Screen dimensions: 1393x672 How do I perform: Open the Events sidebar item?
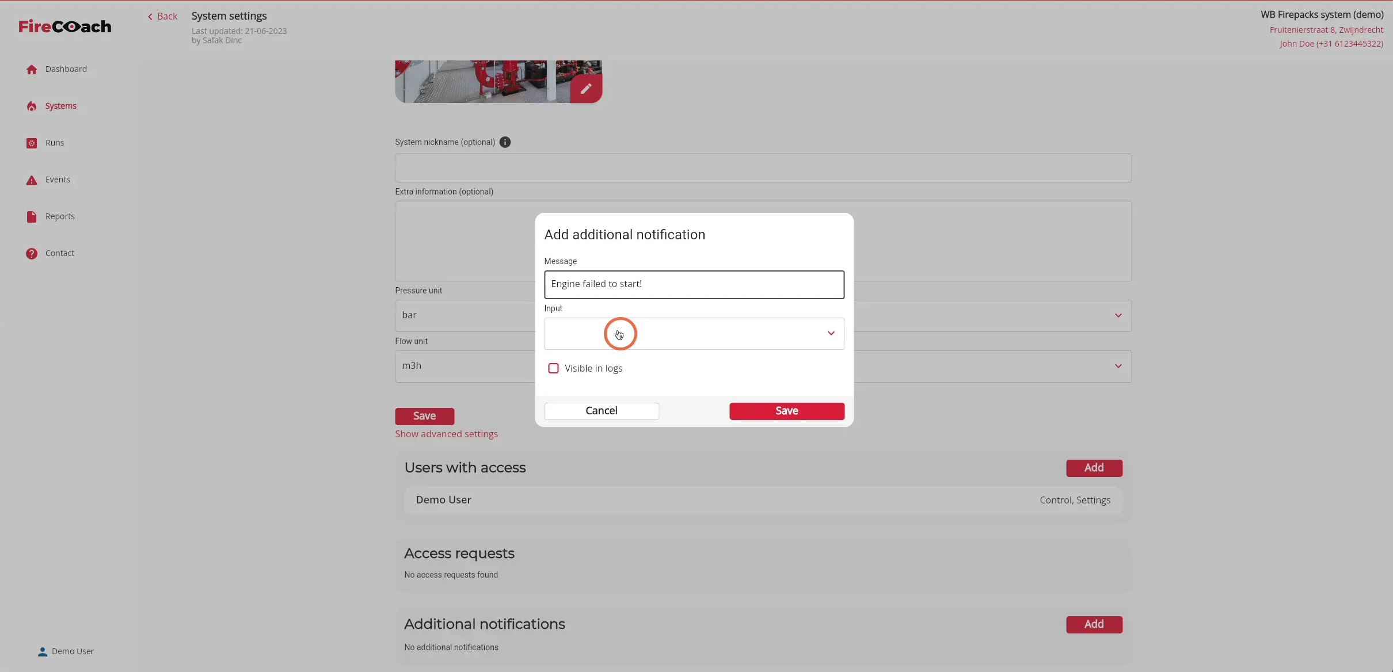pyautogui.click(x=58, y=180)
